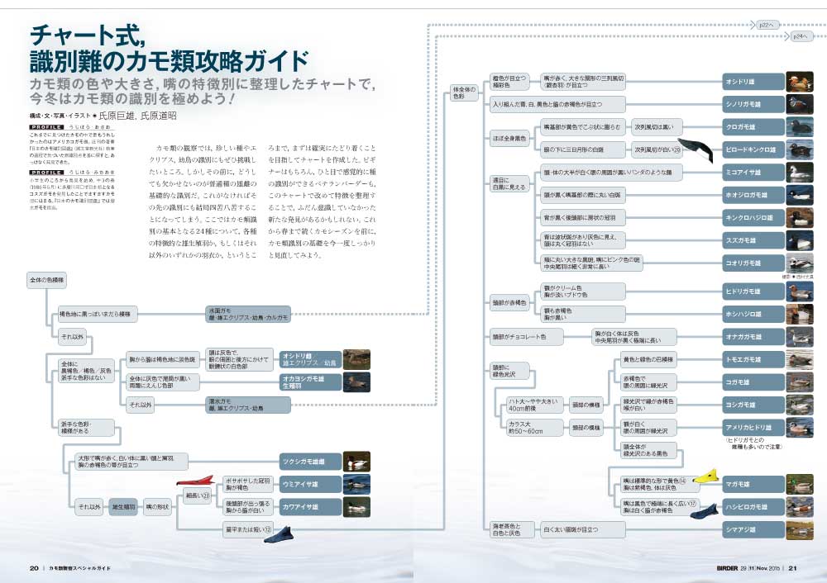Image resolution: width=827 pixels, height=583 pixels.
Task: Click the black-and-white wing illustration
Action: coord(696,149)
